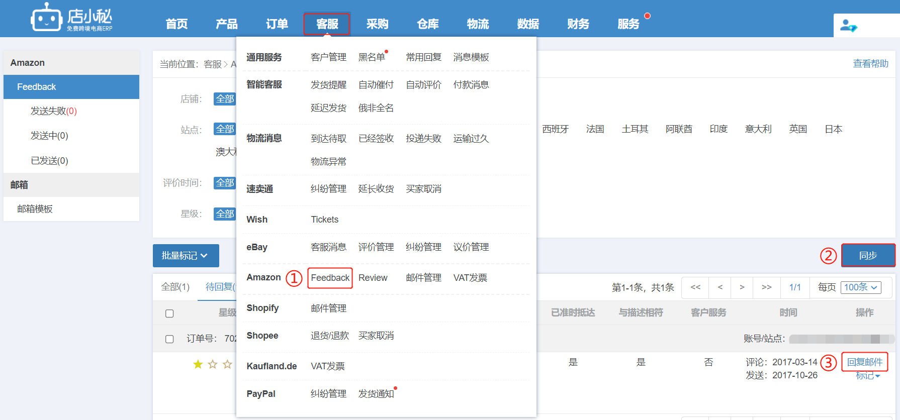
Task: Open 延长收货 menu entry
Action: 376,189
